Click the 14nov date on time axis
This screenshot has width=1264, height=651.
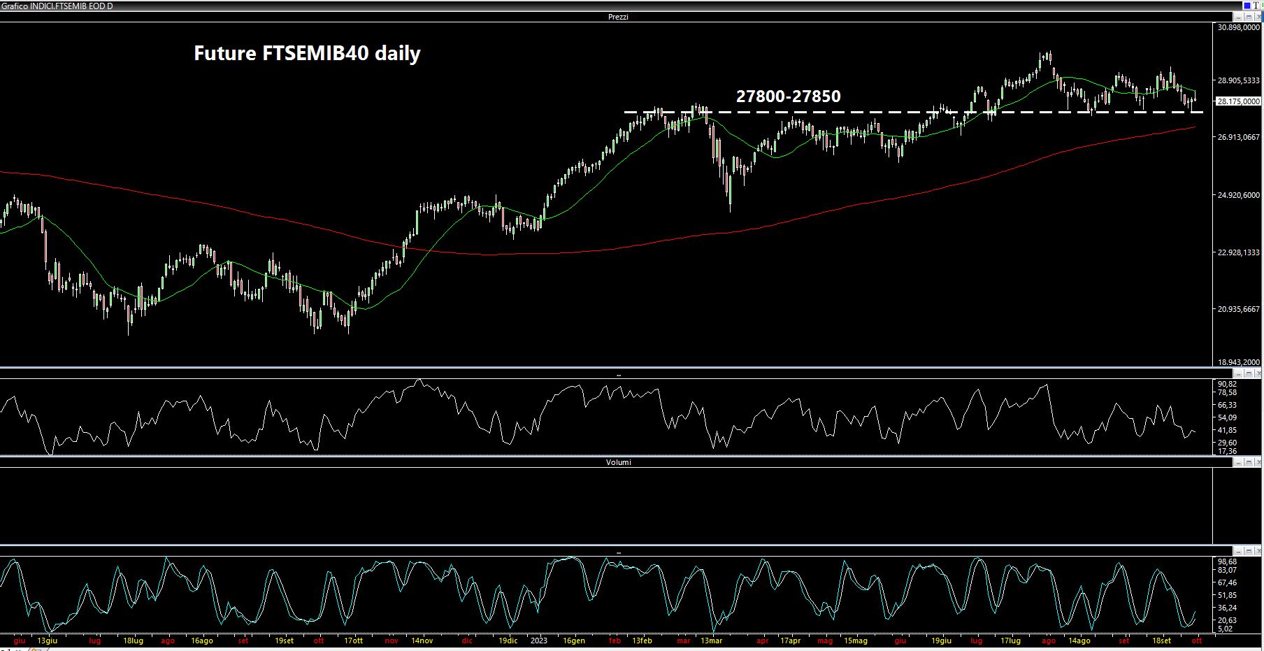[x=422, y=641]
